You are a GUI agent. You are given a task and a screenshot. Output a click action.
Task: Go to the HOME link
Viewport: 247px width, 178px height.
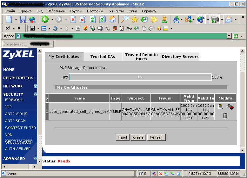(x=9, y=70)
